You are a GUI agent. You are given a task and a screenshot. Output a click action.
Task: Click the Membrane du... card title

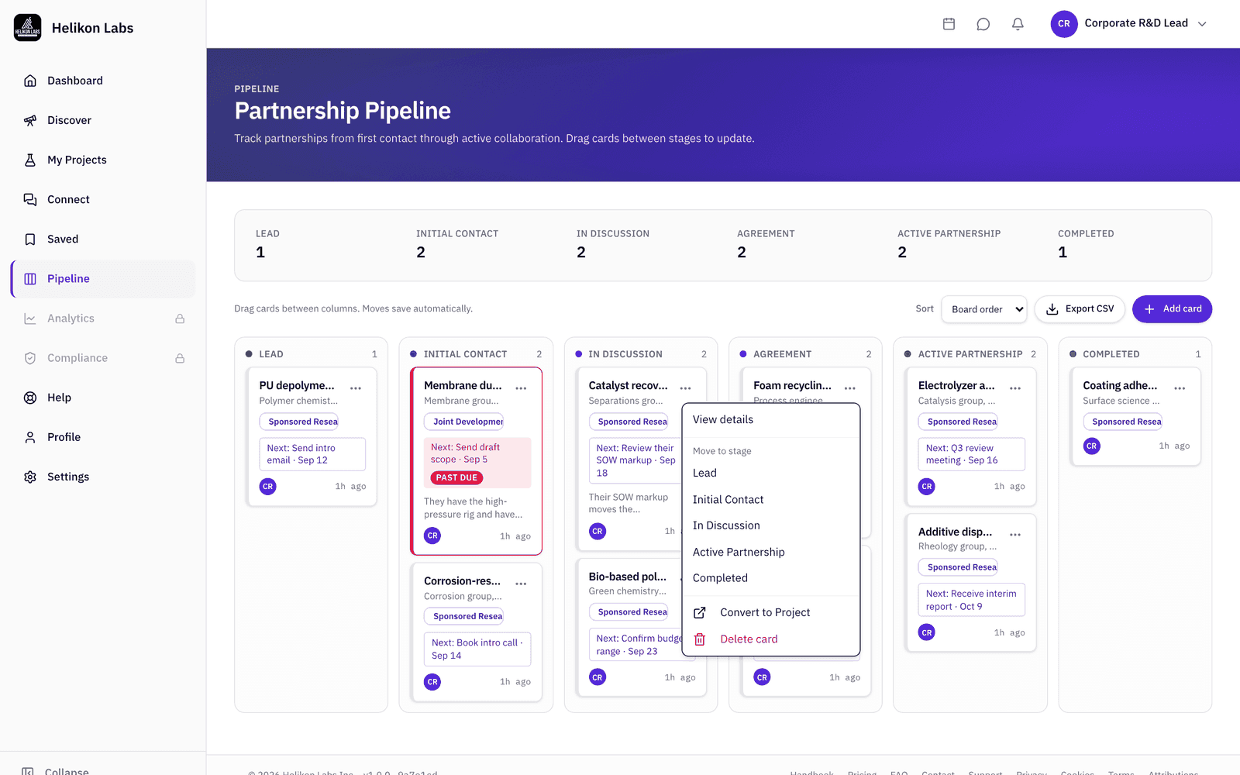463,385
